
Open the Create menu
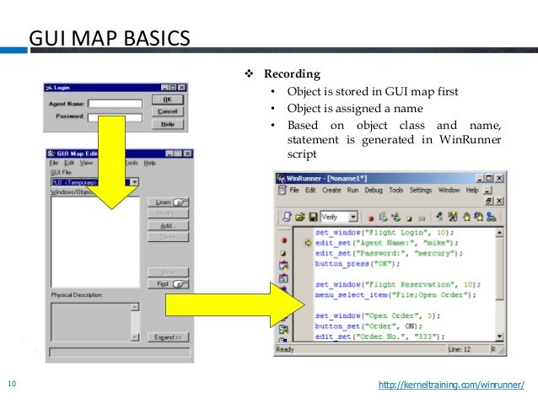coord(331,190)
